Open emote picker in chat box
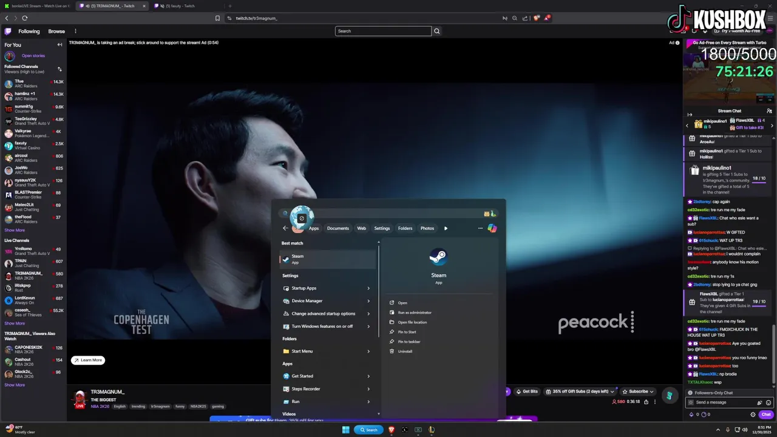This screenshot has width=777, height=437. point(769,402)
